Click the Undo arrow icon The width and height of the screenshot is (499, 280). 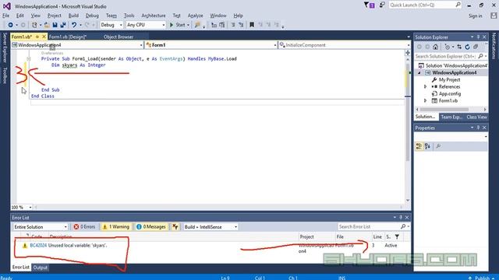click(74, 25)
